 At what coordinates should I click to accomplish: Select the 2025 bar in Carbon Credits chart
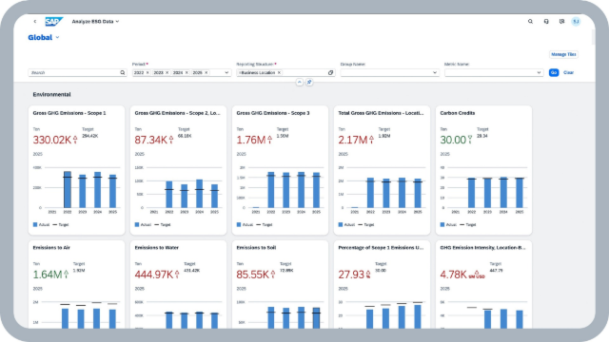520,193
